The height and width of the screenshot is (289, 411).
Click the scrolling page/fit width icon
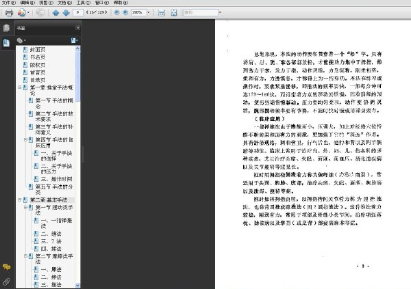click(x=161, y=12)
